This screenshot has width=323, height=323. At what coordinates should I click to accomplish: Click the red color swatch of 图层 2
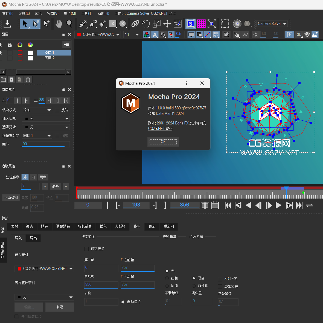click(x=20, y=58)
